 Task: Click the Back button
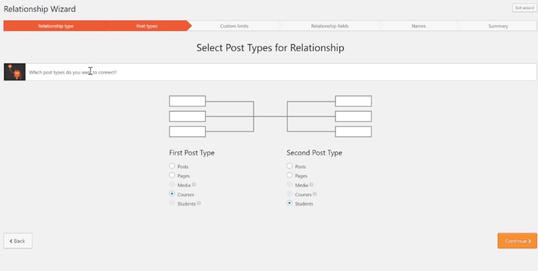tap(18, 241)
